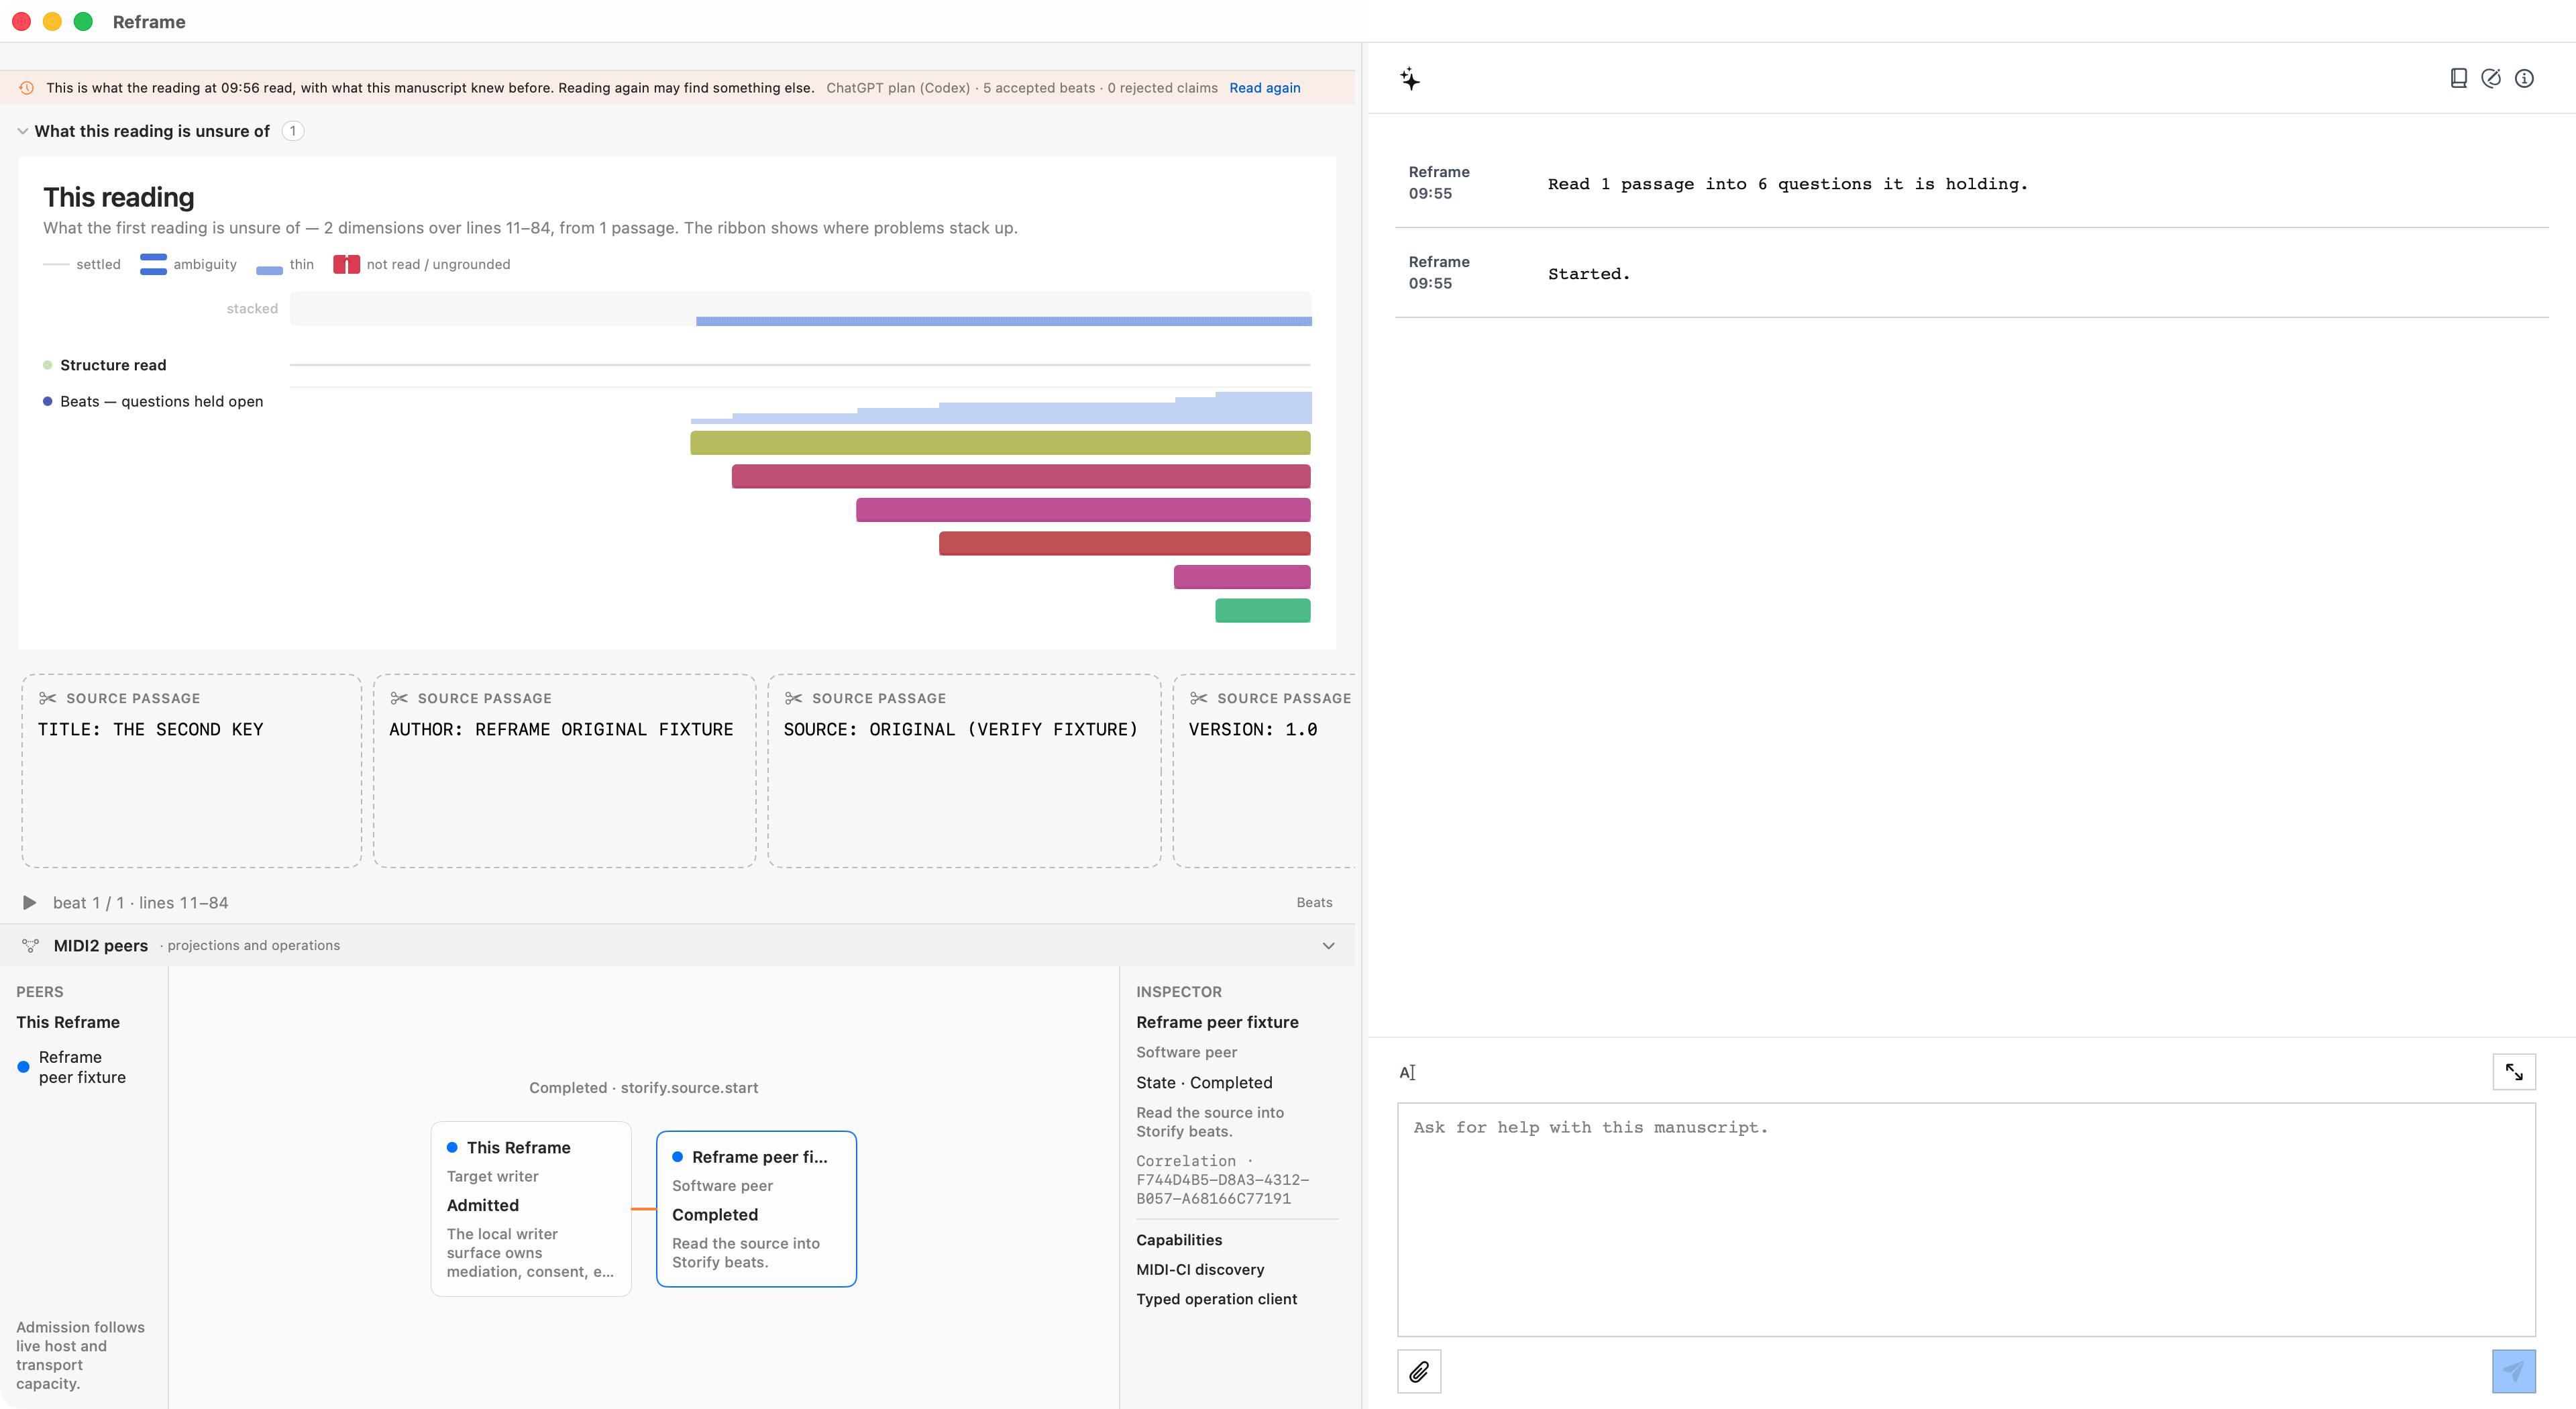Image resolution: width=2576 pixels, height=1409 pixels.
Task: Click the 'This Reframe' node card
Action: [531, 1208]
